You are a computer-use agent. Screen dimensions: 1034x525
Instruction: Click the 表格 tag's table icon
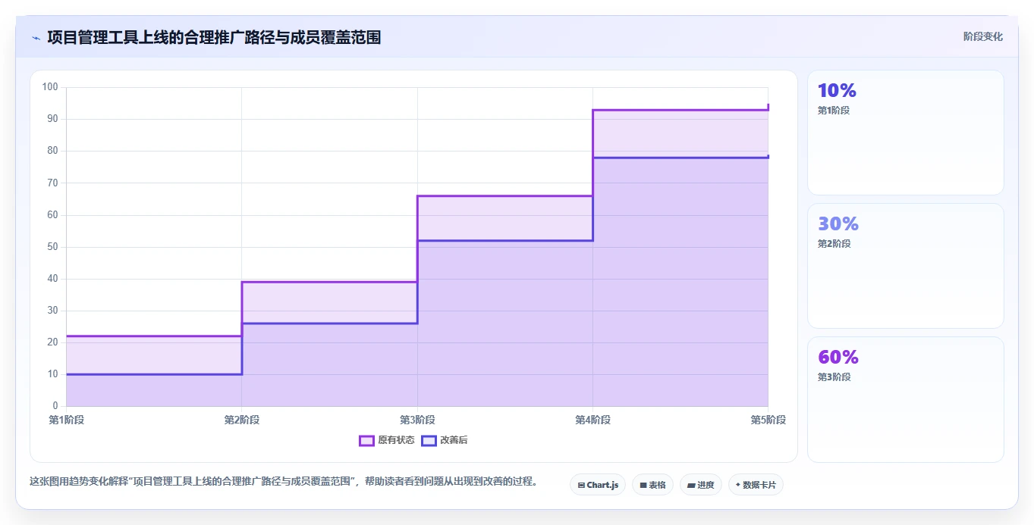point(643,485)
